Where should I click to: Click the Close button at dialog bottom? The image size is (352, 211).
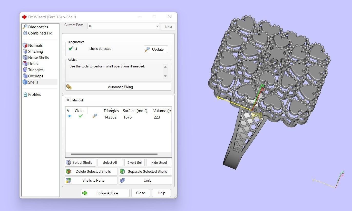tap(141, 193)
